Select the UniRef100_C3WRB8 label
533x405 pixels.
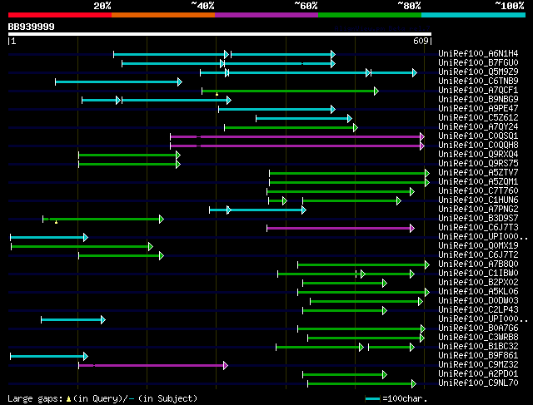click(478, 338)
